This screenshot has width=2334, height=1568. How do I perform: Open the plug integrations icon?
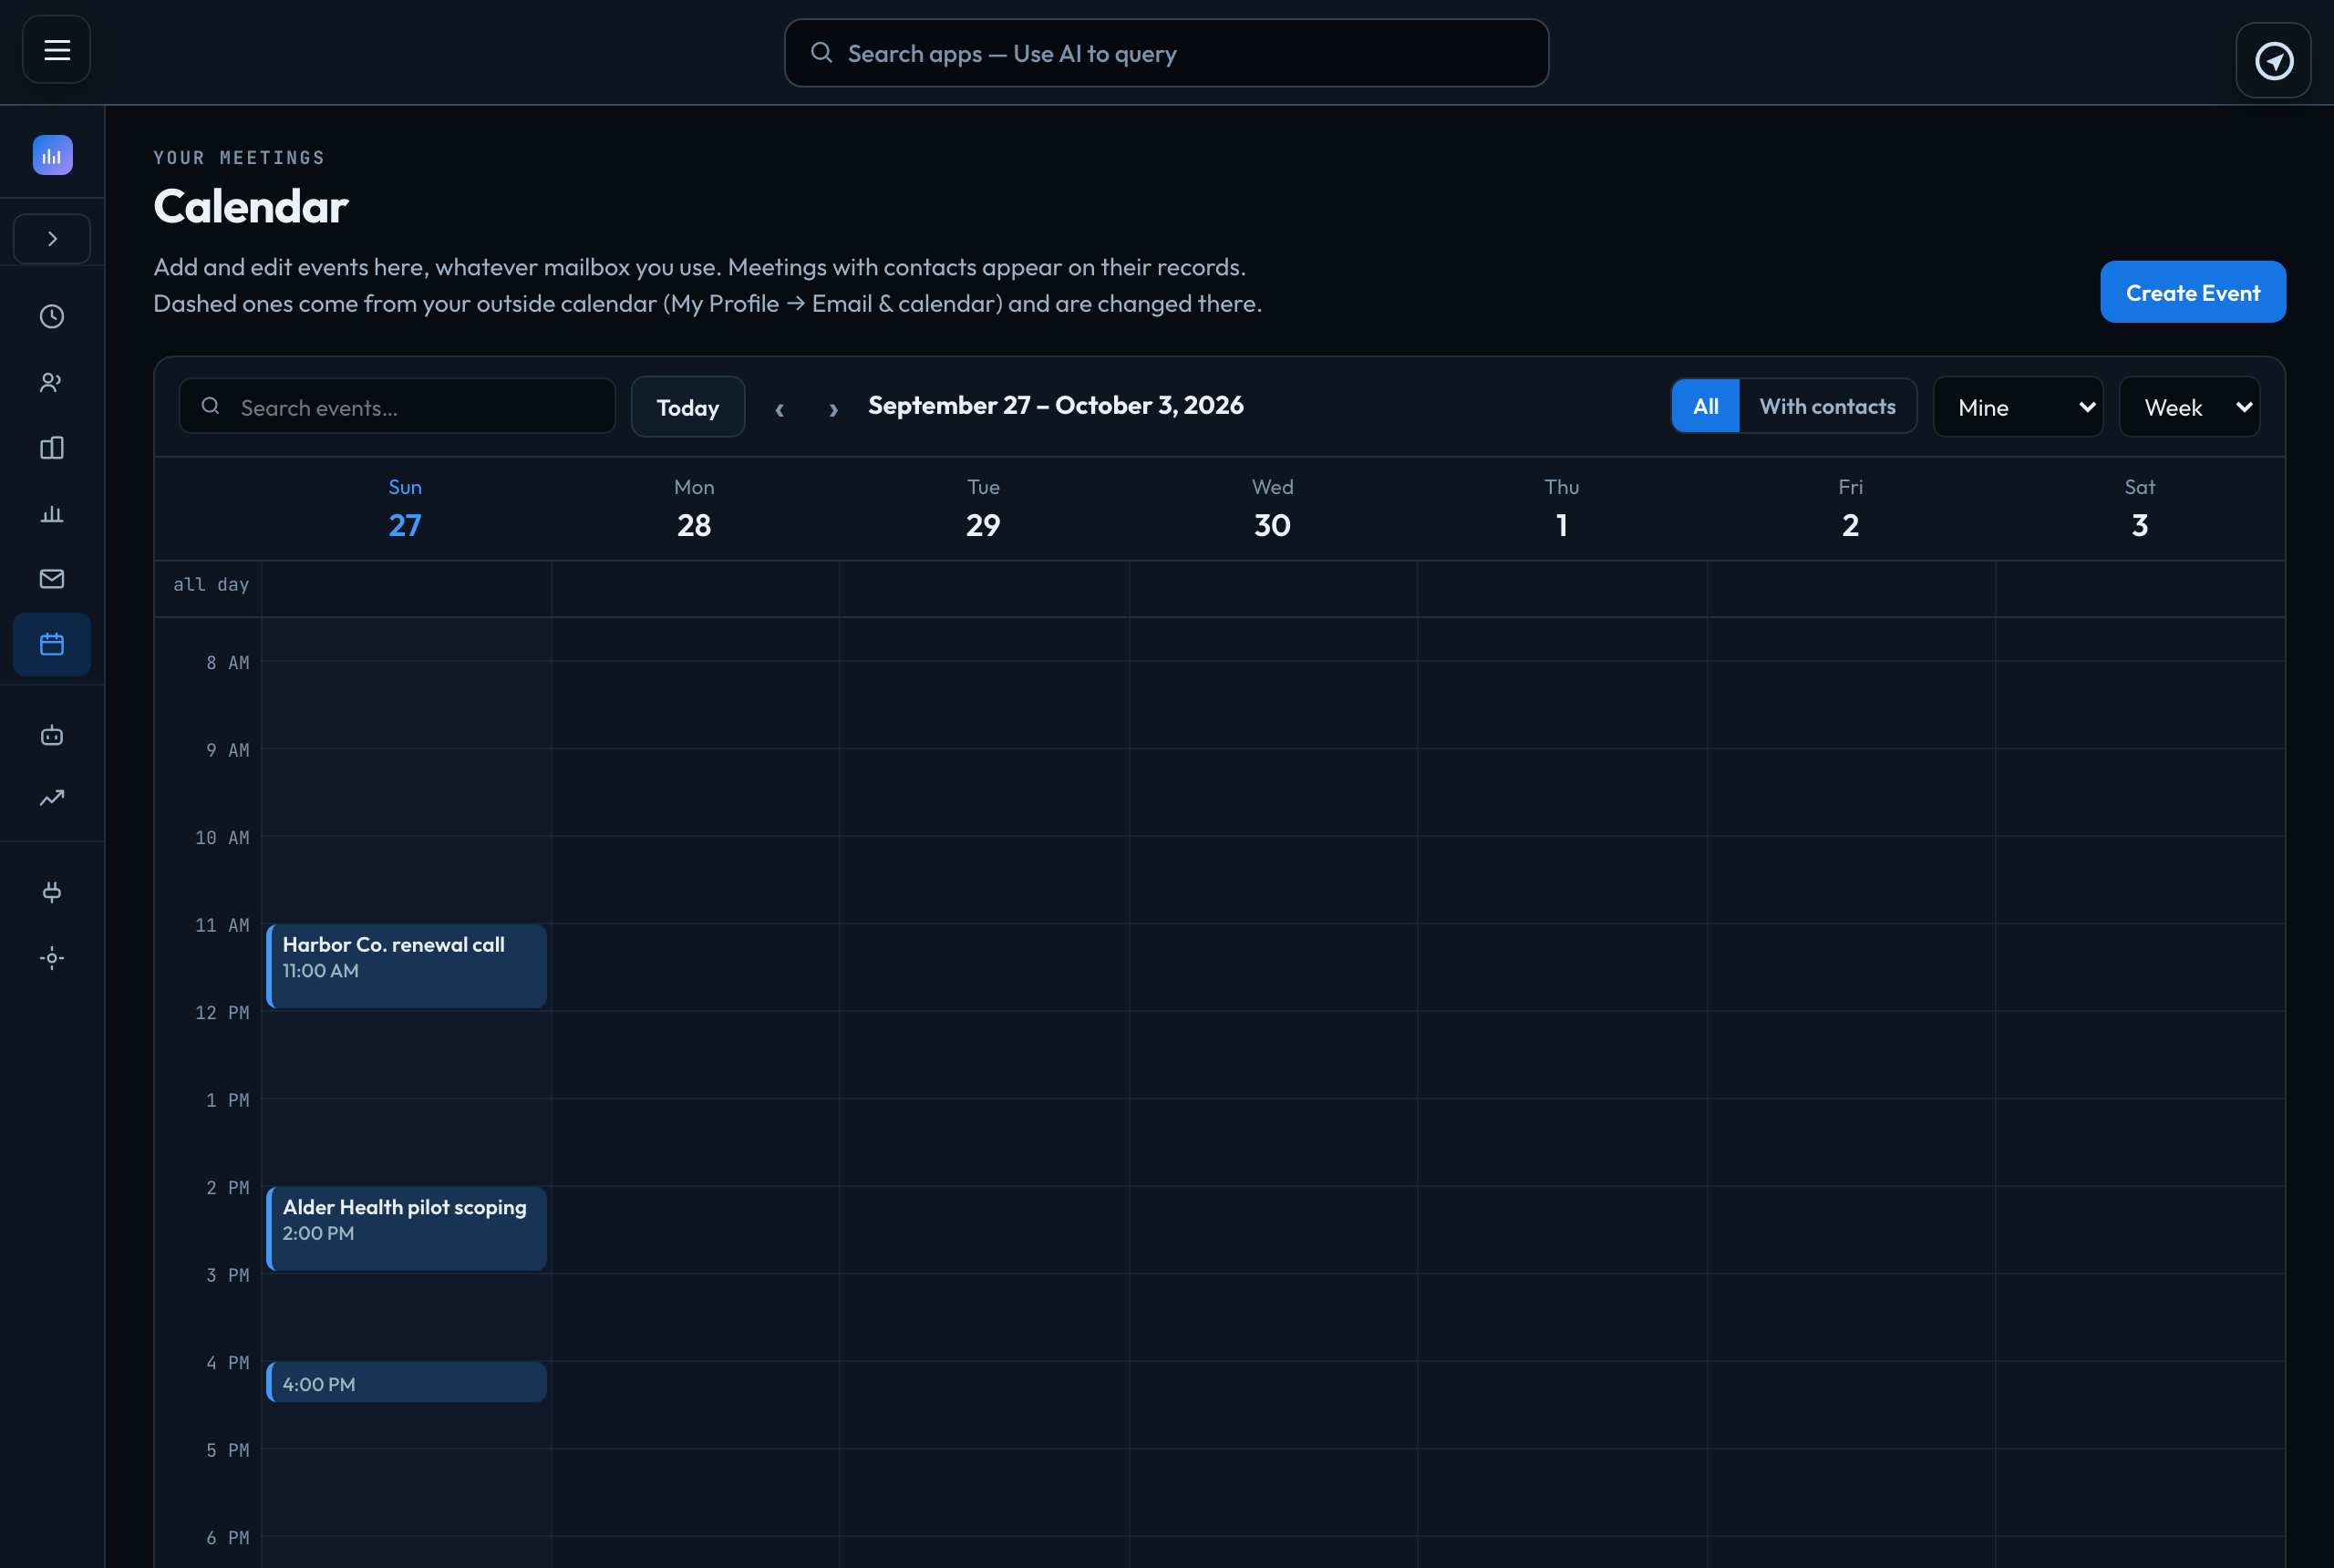(52, 892)
